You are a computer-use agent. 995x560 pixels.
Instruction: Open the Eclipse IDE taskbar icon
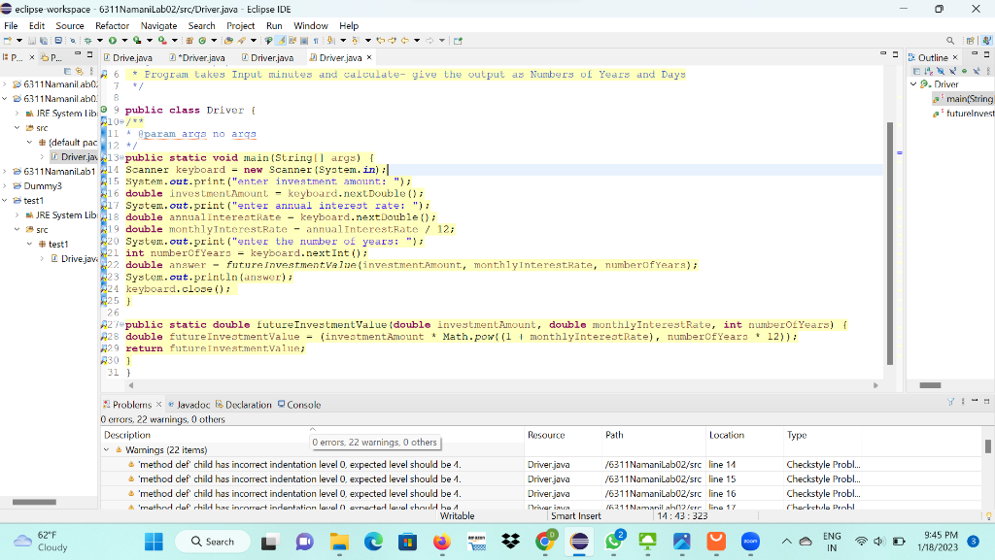coord(579,542)
